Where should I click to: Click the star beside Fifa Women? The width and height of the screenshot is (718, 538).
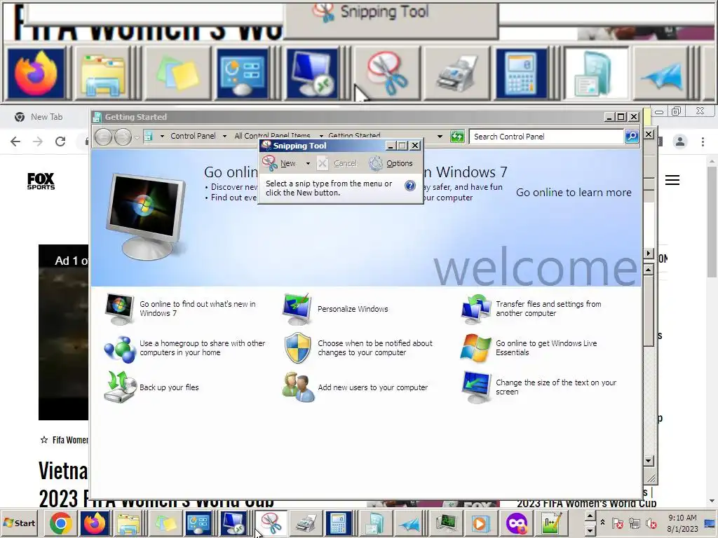[44, 440]
